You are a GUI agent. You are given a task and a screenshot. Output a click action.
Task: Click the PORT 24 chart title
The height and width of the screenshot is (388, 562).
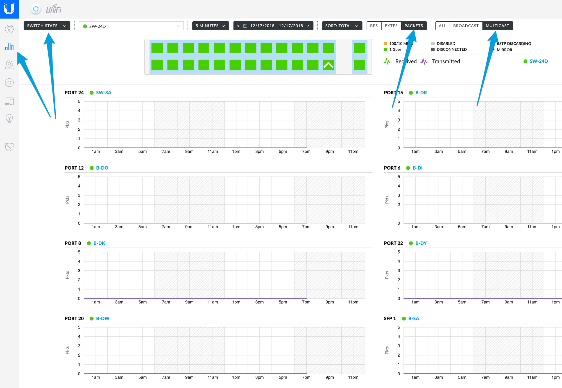pos(74,93)
